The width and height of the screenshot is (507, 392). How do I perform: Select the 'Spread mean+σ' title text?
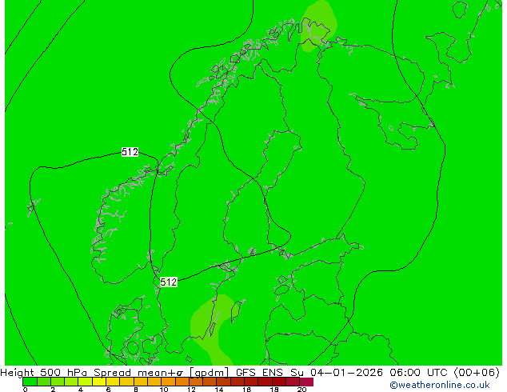coord(140,372)
